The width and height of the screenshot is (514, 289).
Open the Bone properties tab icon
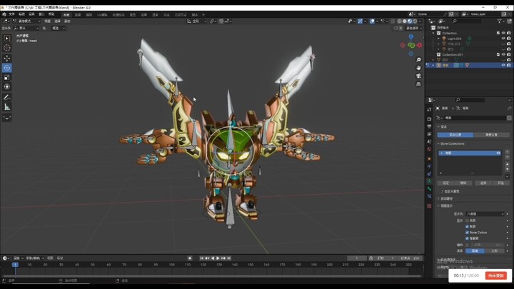430,188
